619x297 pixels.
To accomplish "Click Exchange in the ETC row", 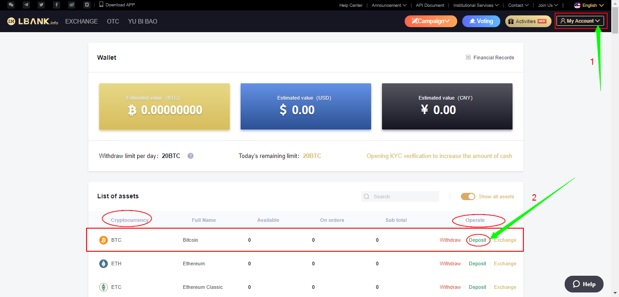I will (x=505, y=287).
